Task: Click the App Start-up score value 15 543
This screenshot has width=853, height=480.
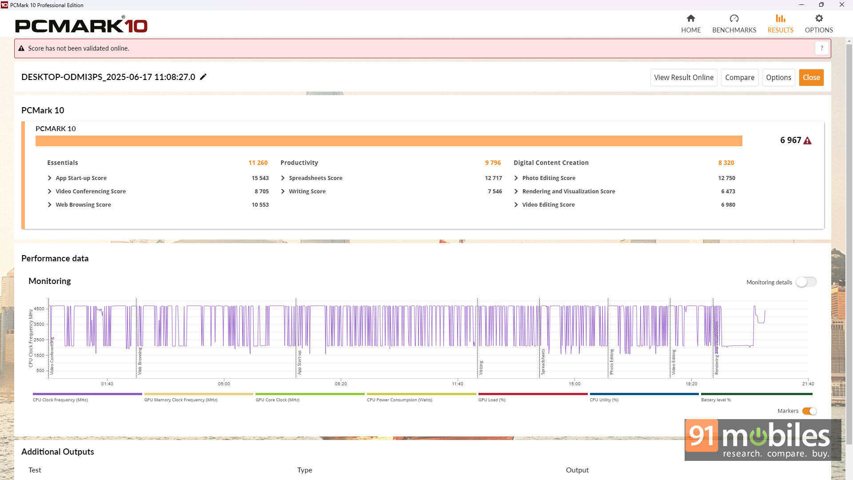Action: [x=260, y=178]
